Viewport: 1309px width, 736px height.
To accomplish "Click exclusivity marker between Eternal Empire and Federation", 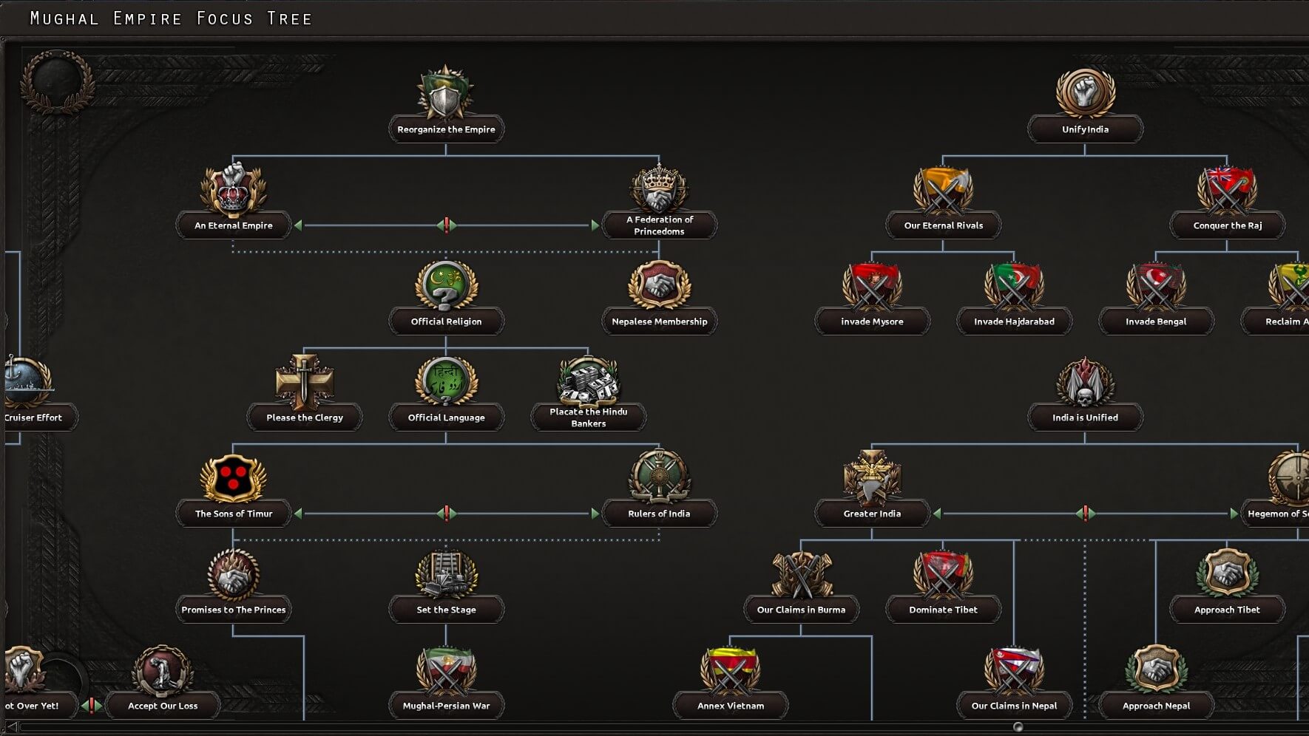I will tap(446, 225).
